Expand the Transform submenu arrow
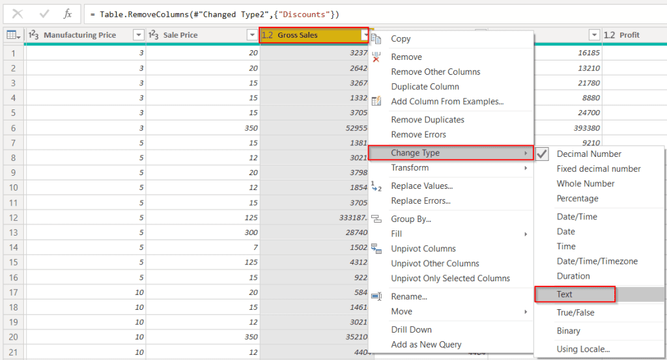The image size is (667, 360). point(526,168)
